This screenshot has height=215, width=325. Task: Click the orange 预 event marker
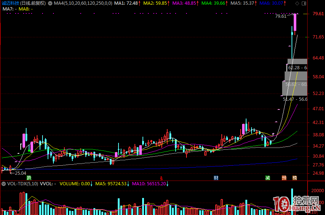284,178
